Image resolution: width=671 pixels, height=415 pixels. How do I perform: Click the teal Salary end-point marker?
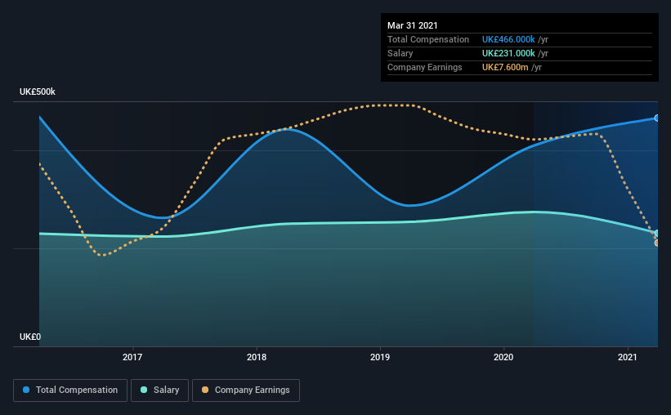[x=657, y=233]
